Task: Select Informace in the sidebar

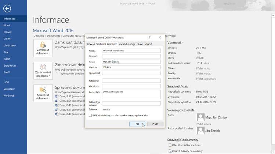Action: (x=14, y=19)
